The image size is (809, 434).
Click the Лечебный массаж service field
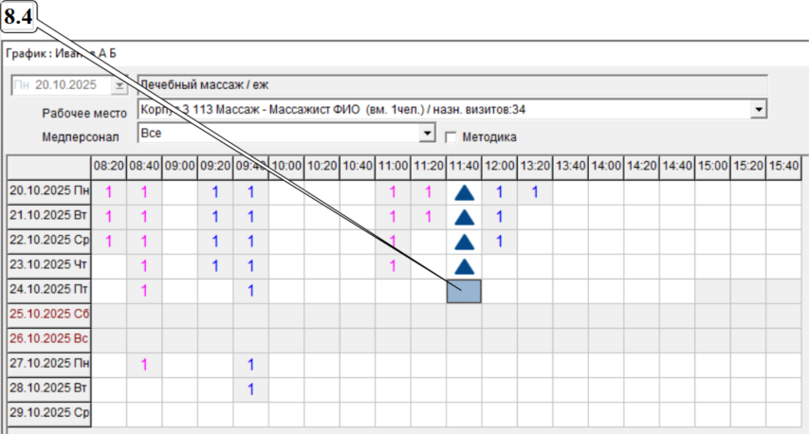(451, 84)
